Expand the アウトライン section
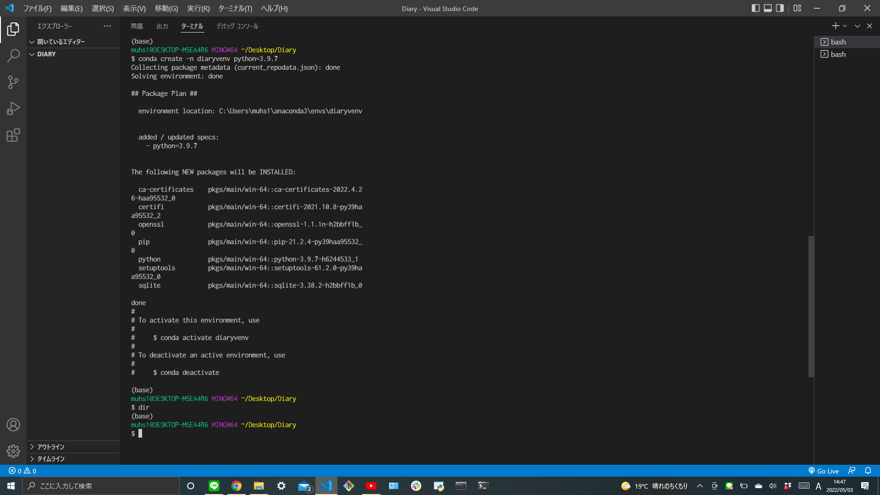This screenshot has width=880, height=495. point(73,447)
